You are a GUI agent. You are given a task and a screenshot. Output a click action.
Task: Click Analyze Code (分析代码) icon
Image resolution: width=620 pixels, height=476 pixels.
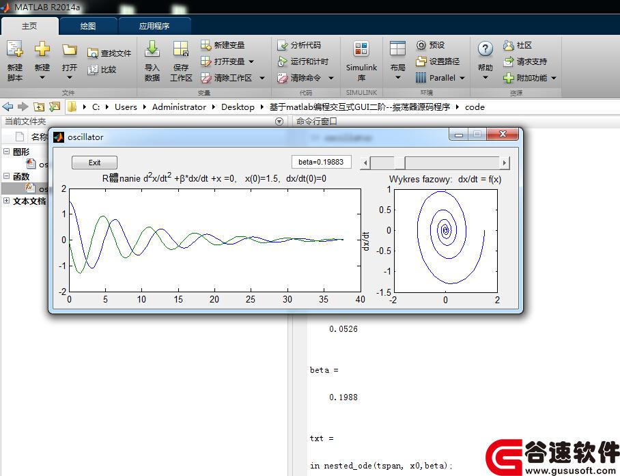coord(282,45)
